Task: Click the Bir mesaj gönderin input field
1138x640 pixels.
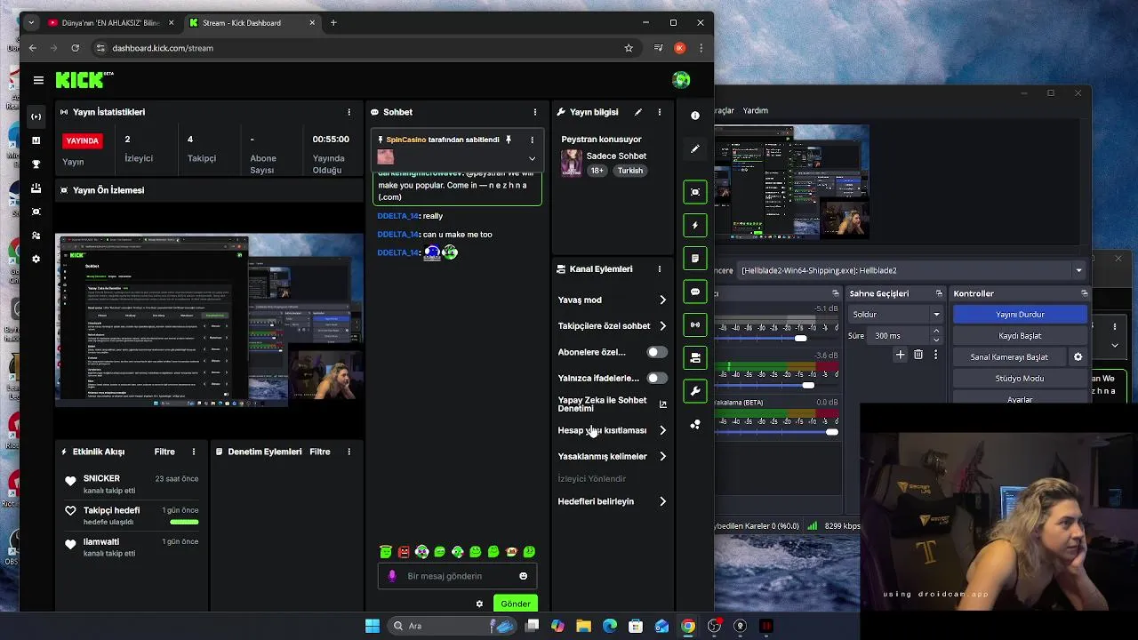Action: click(x=457, y=576)
